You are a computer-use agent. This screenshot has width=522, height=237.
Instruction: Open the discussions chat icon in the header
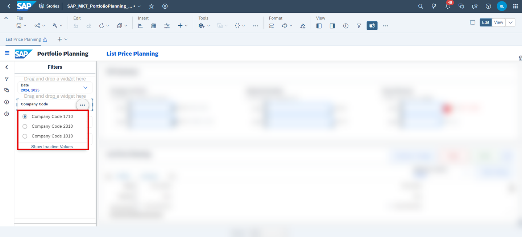(x=461, y=6)
